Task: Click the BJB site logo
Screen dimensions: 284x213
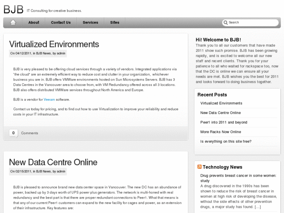Action: [x=14, y=9]
